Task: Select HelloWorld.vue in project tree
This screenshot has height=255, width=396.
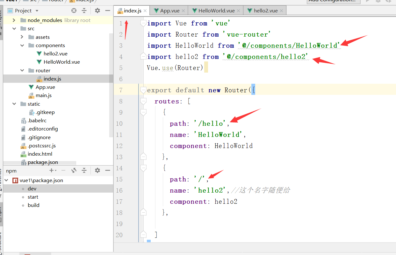Action: click(61, 62)
